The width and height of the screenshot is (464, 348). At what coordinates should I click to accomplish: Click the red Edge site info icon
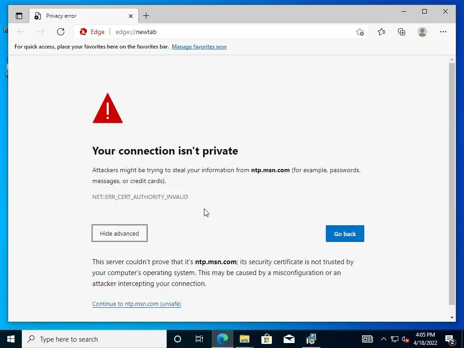(x=83, y=32)
